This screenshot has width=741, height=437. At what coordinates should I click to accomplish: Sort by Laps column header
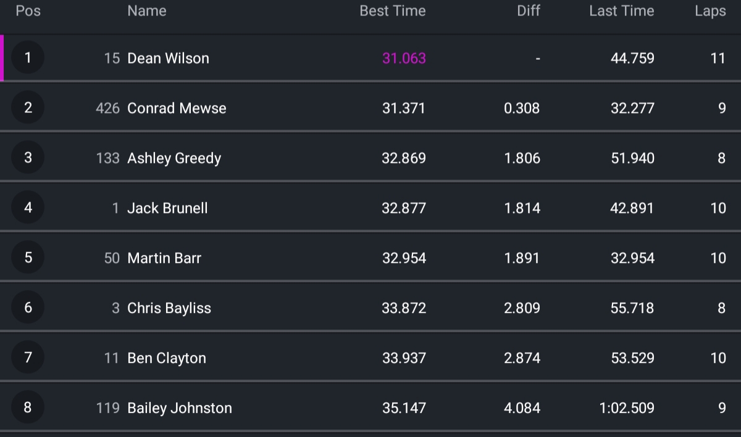pyautogui.click(x=710, y=11)
